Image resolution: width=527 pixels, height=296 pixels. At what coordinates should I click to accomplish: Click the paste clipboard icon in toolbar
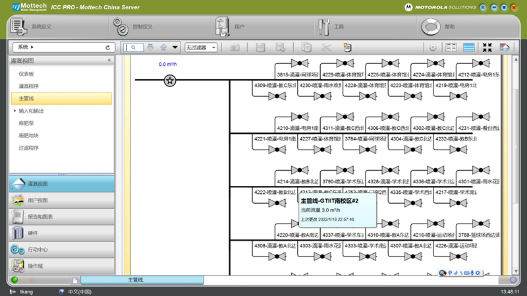point(348,47)
